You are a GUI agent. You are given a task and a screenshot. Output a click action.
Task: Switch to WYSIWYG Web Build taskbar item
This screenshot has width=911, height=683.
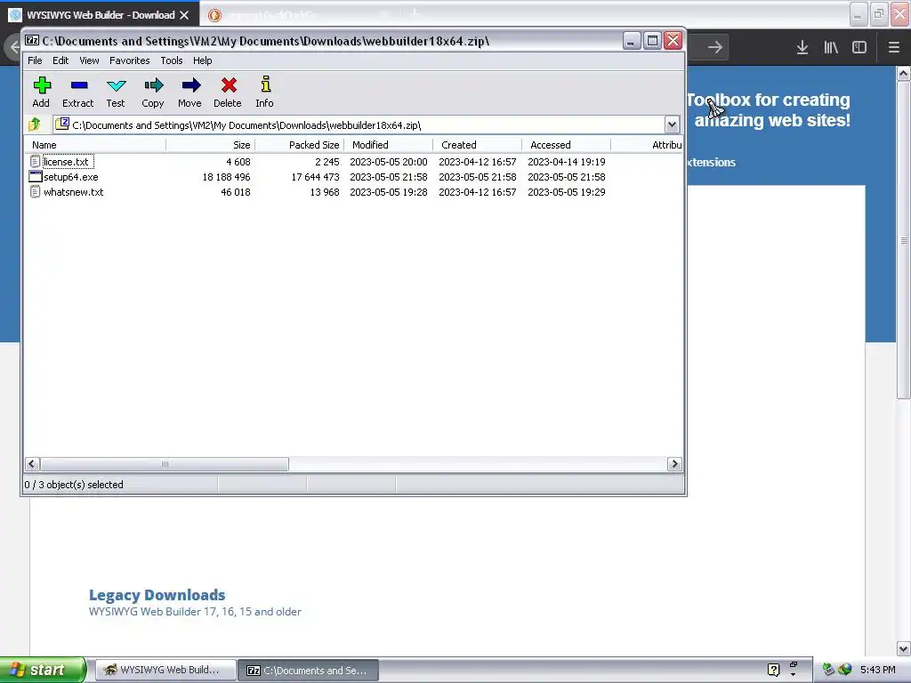click(x=165, y=670)
